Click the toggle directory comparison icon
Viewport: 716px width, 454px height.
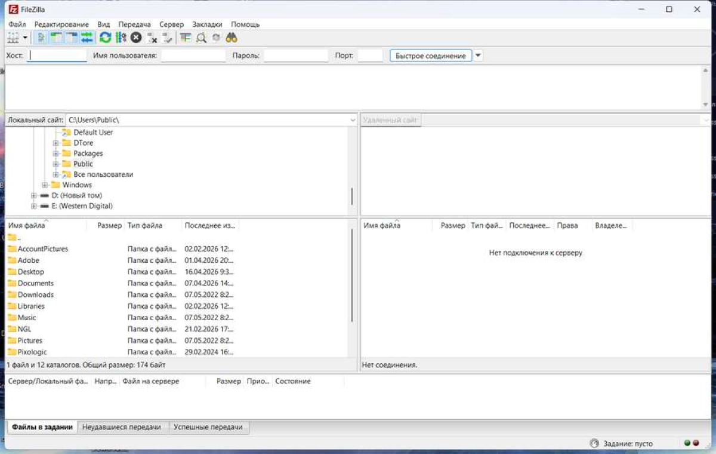(x=201, y=38)
